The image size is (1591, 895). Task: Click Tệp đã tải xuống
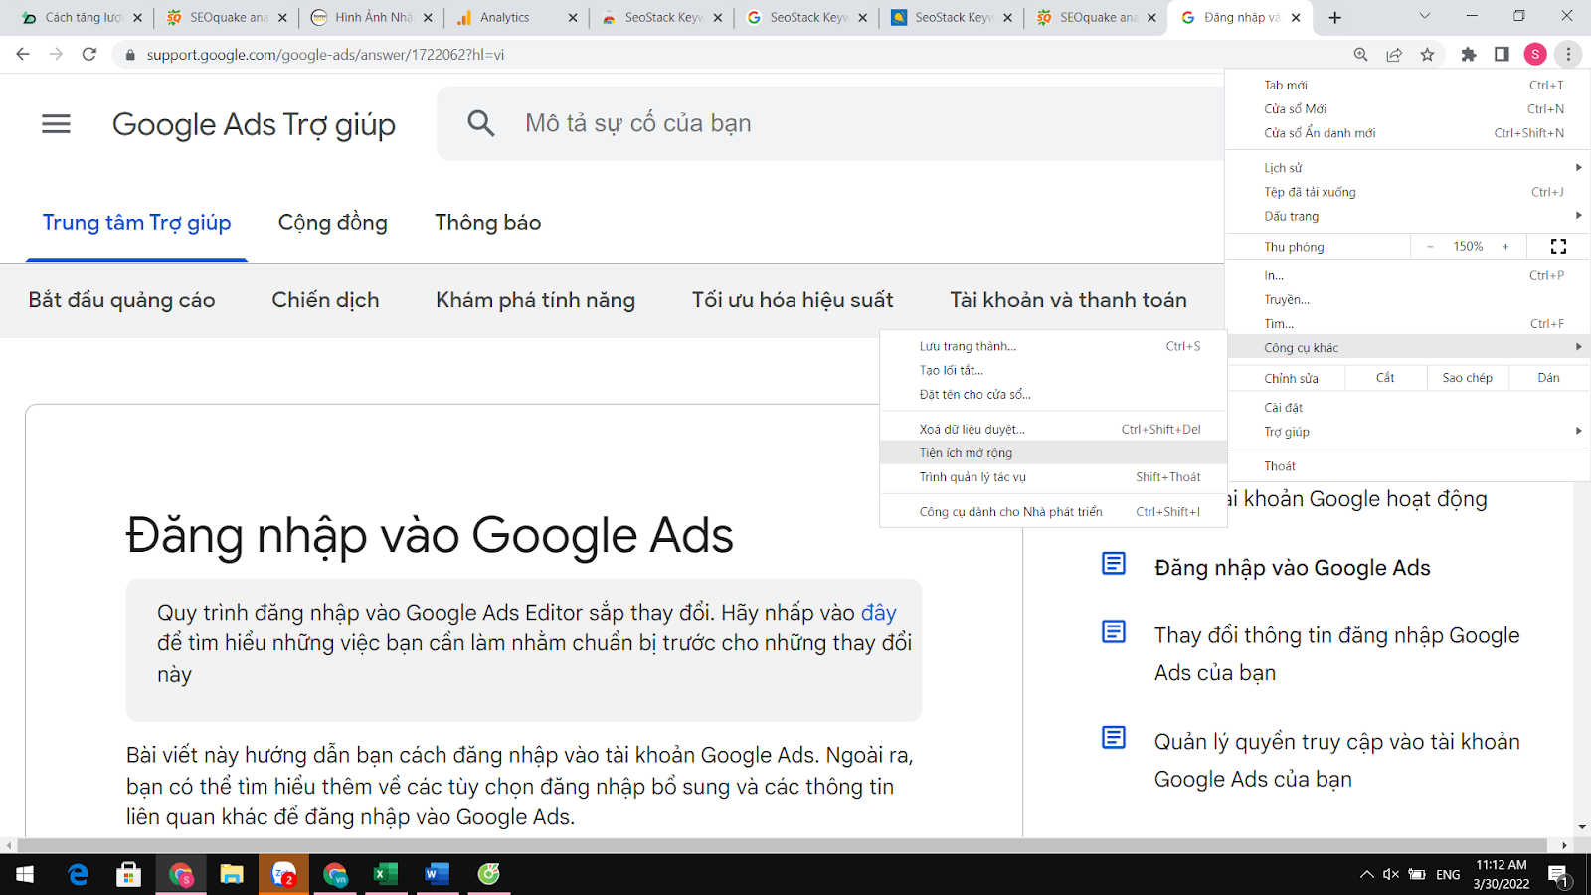pos(1408,192)
